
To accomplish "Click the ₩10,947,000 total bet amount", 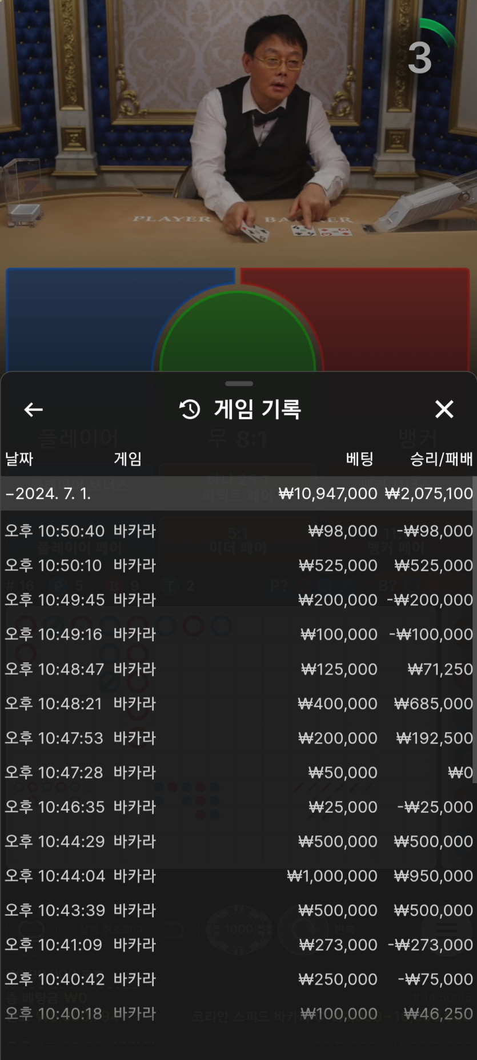I will pyautogui.click(x=328, y=493).
